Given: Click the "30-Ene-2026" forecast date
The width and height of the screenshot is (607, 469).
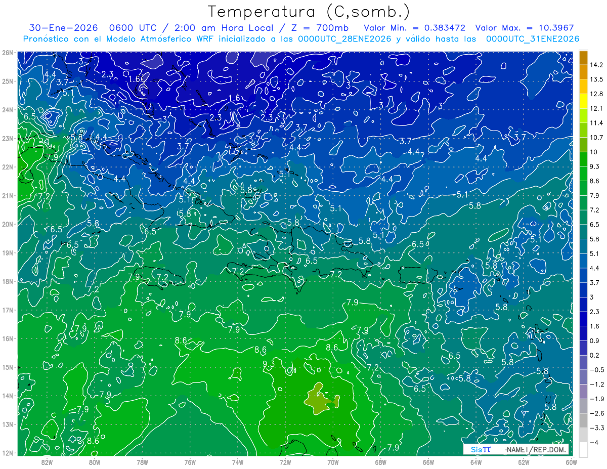Looking at the screenshot, I should [63, 28].
